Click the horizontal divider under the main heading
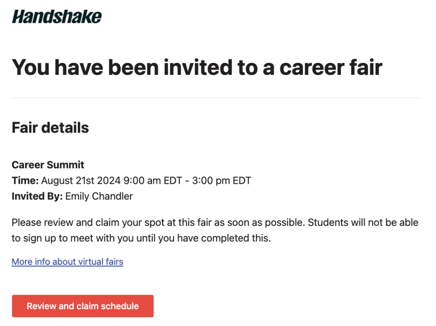This screenshot has width=436, height=326. pyautogui.click(x=216, y=98)
